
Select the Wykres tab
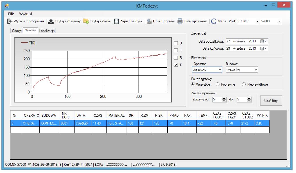click(30, 30)
